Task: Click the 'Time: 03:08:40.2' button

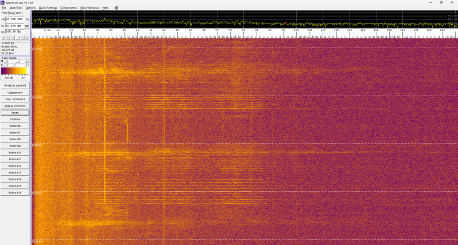Action: click(15, 100)
